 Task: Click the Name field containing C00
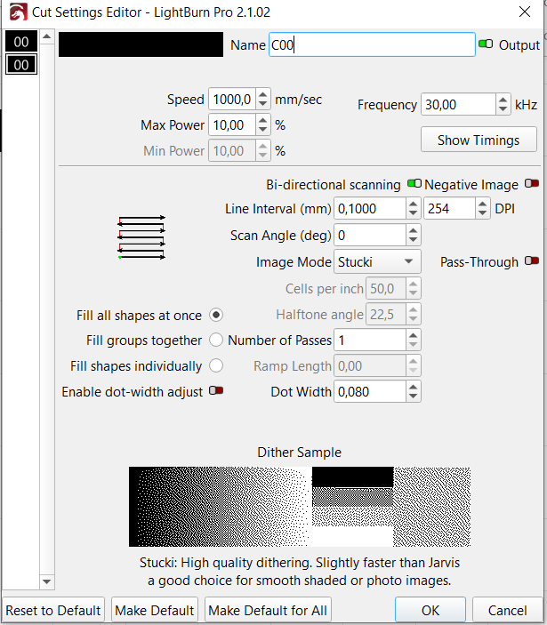tap(372, 44)
